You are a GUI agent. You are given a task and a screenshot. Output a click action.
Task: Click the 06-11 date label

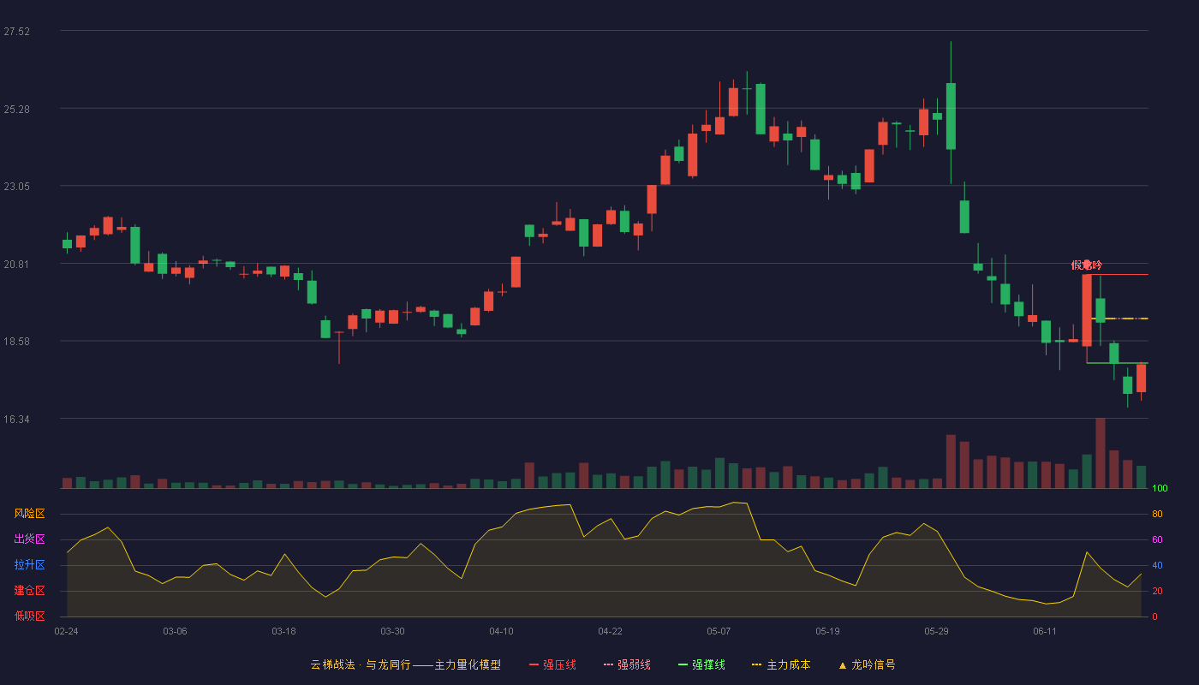tap(1045, 631)
